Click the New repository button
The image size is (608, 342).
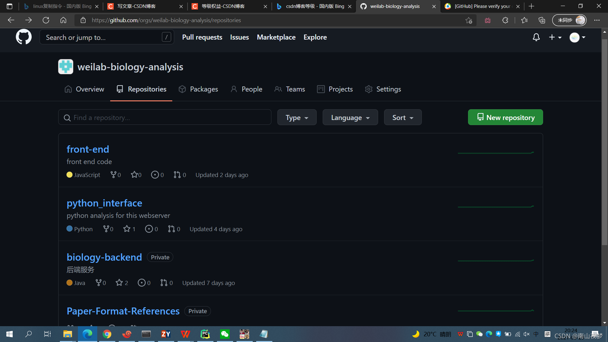coord(505,117)
